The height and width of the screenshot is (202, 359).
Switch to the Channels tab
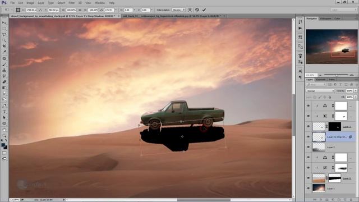(x=320, y=80)
